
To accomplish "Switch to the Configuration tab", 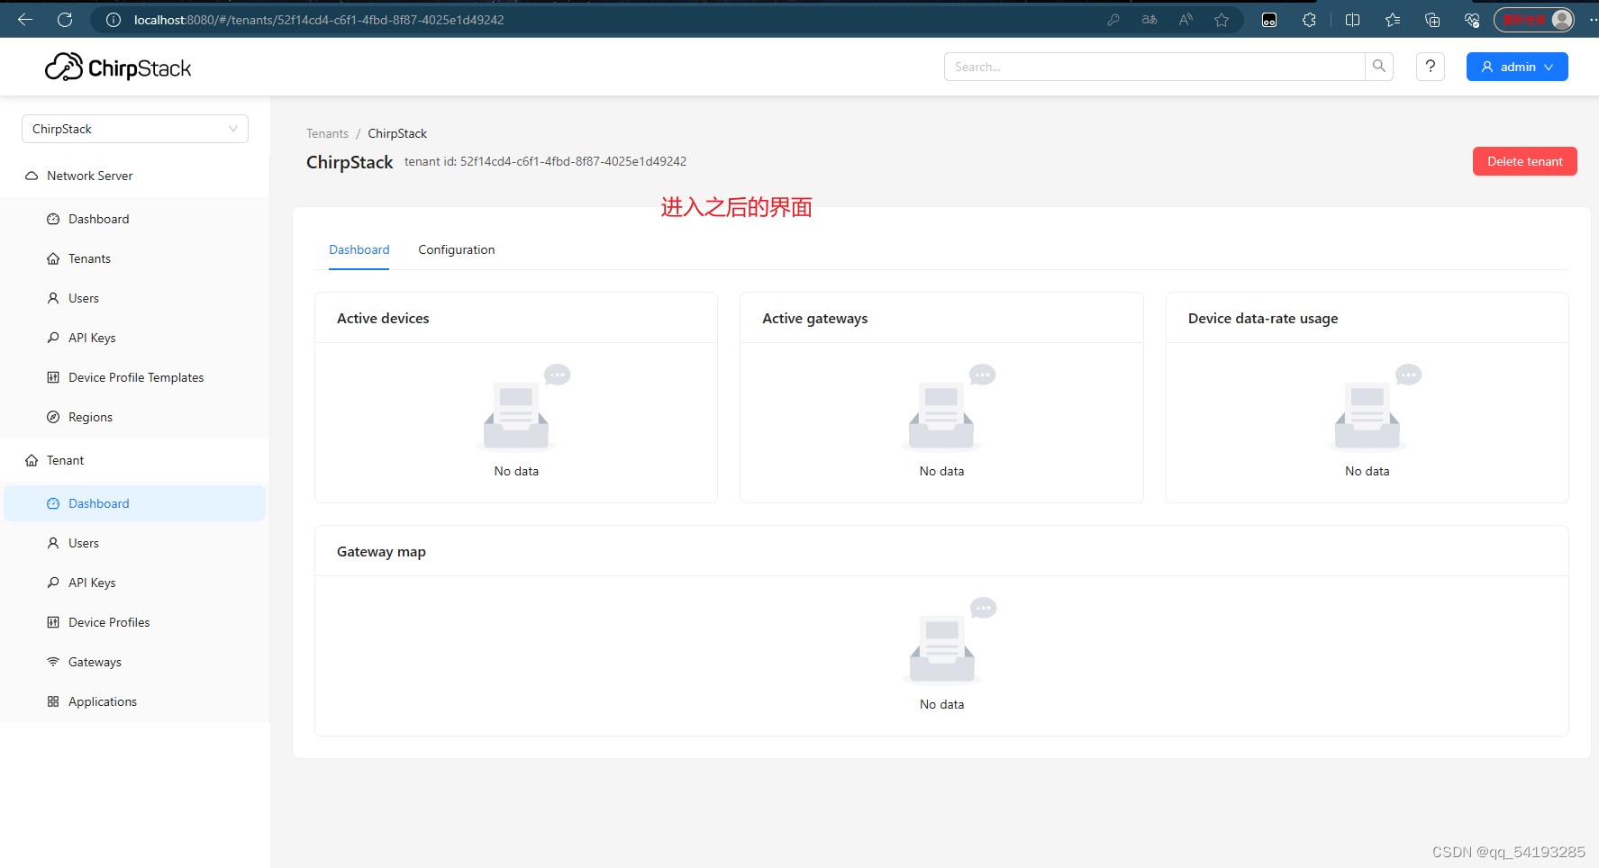I will [456, 249].
